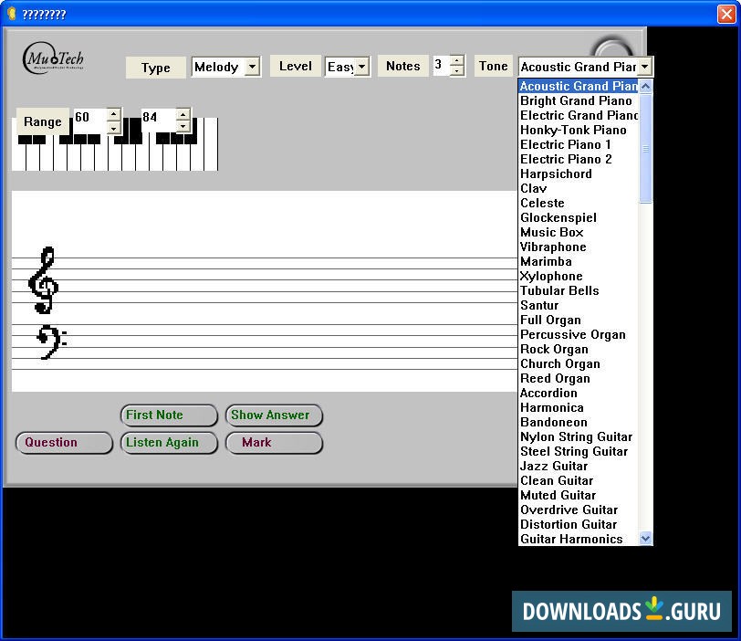Choose Jazz Guitar tone
This screenshot has height=641, width=741.
[579, 467]
